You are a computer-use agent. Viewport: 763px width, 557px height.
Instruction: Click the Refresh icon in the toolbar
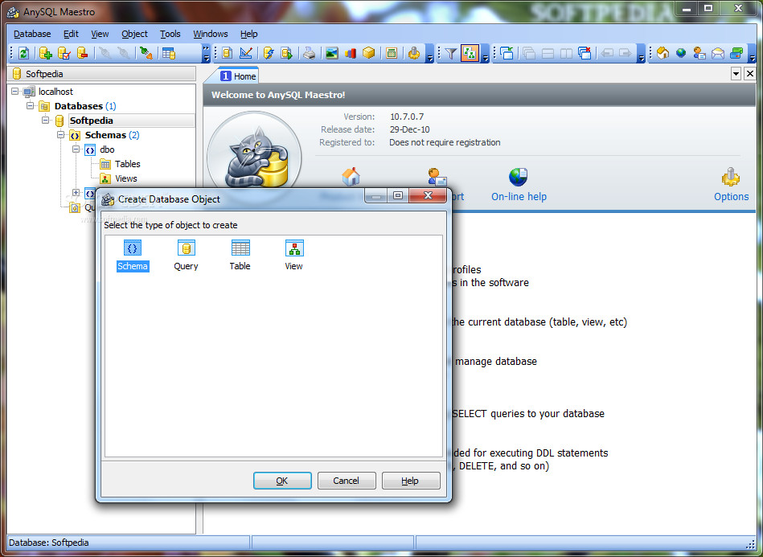point(24,53)
